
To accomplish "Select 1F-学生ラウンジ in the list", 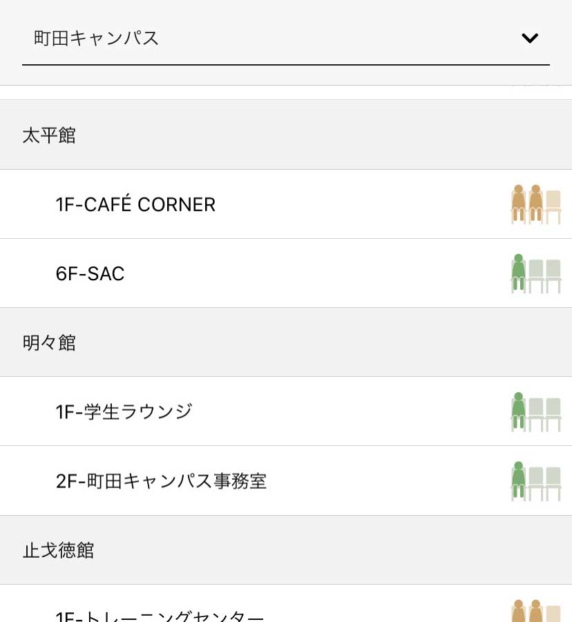I will coord(286,411).
